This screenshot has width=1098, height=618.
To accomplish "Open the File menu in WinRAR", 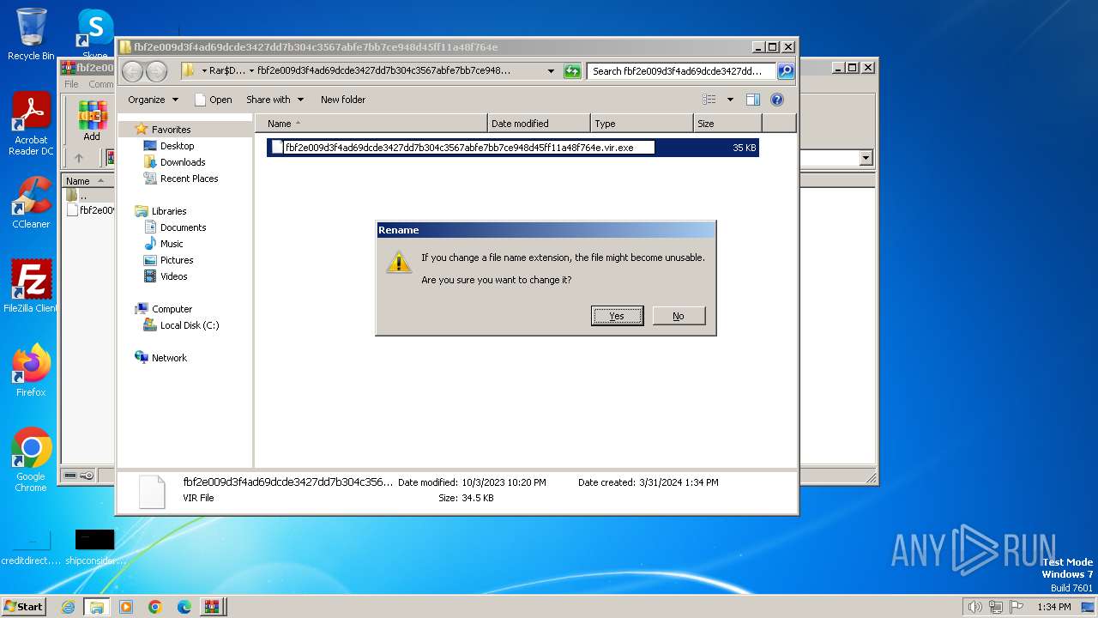I will pos(71,84).
